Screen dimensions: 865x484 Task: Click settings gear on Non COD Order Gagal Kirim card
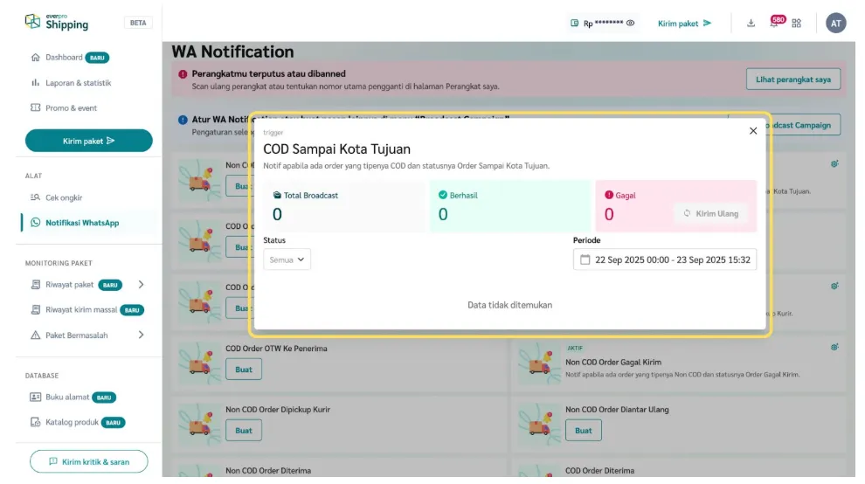click(834, 347)
